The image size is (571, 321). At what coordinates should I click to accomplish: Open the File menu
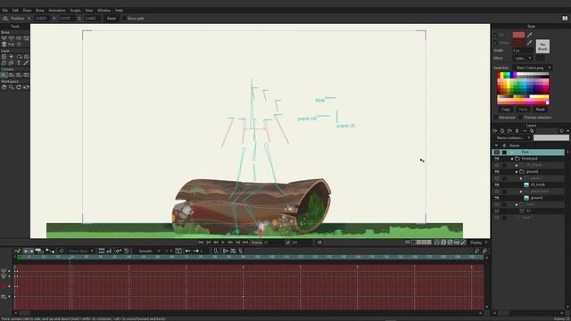tap(5, 10)
